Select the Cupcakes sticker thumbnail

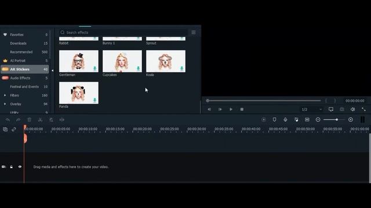tap(122, 61)
